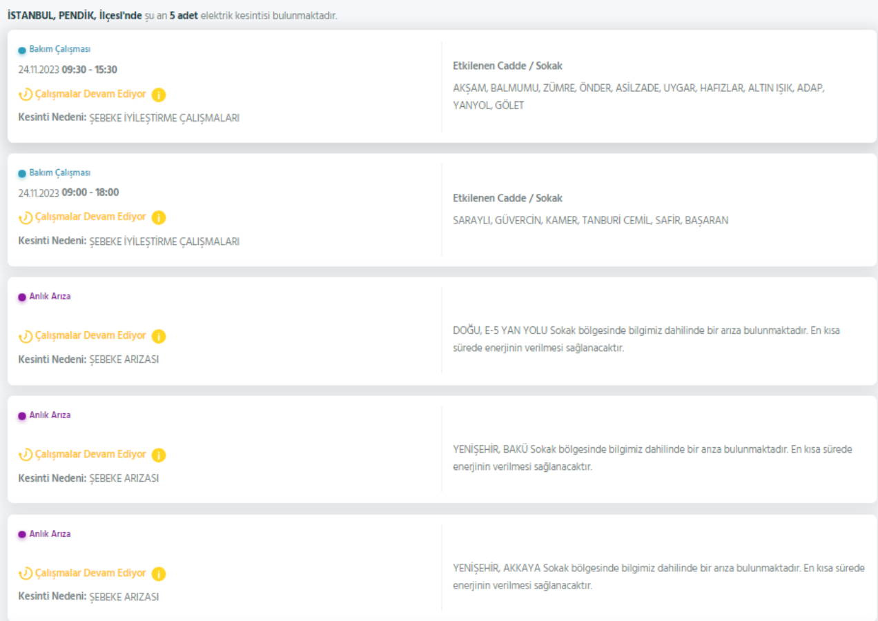Click blue dot beside first Bakım Çalışması label

pos(22,50)
